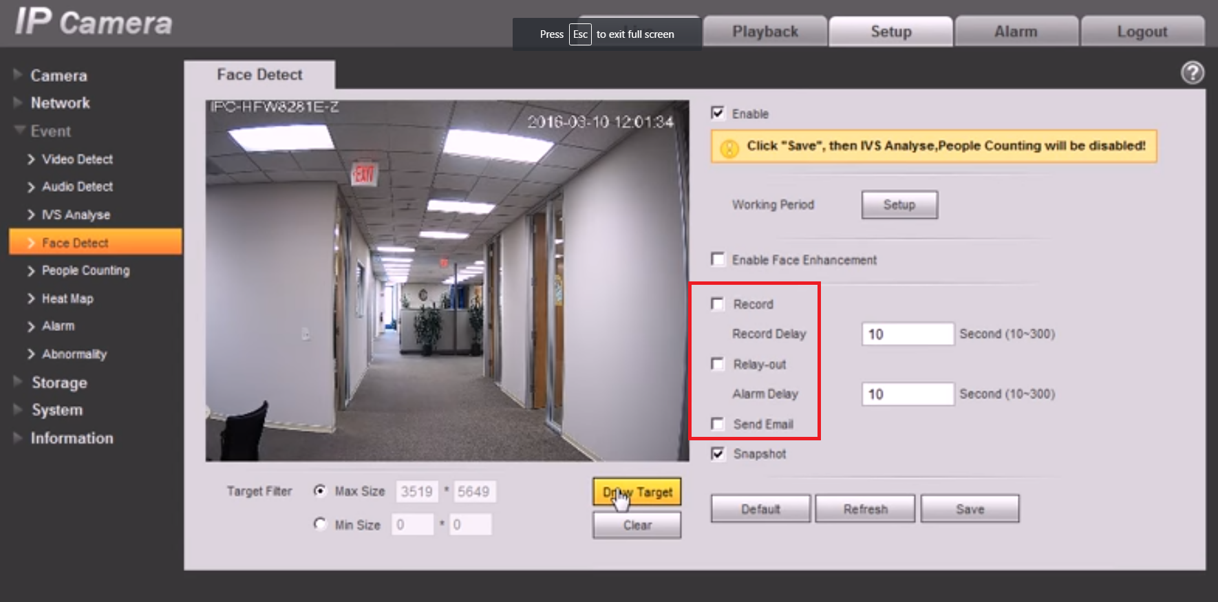Image resolution: width=1218 pixels, height=602 pixels.
Task: Click the "Working Period" label
Action: click(x=773, y=204)
